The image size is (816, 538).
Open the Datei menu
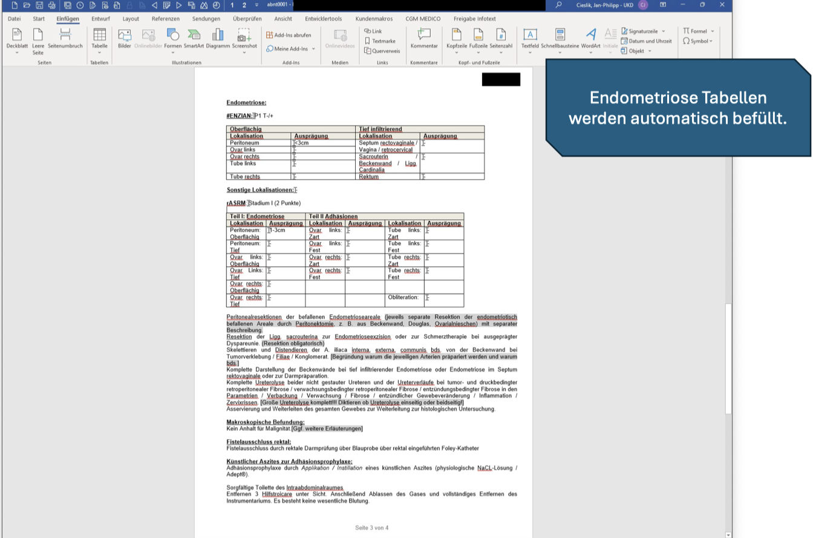(14, 19)
